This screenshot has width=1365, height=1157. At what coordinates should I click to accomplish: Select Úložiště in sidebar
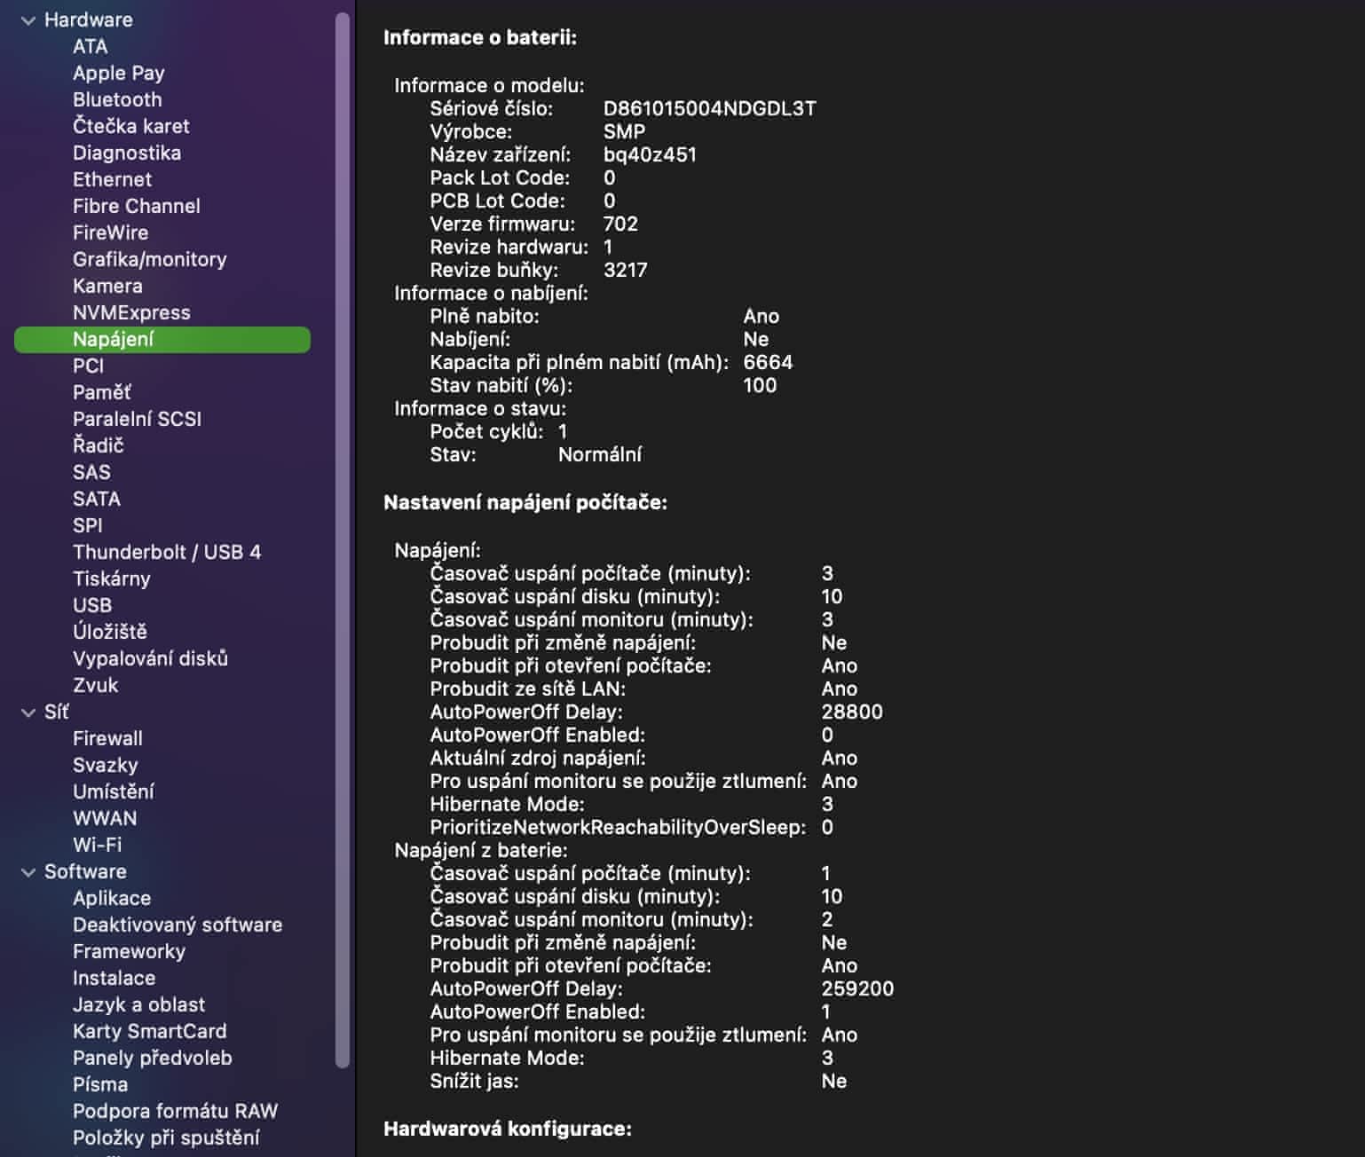click(109, 632)
